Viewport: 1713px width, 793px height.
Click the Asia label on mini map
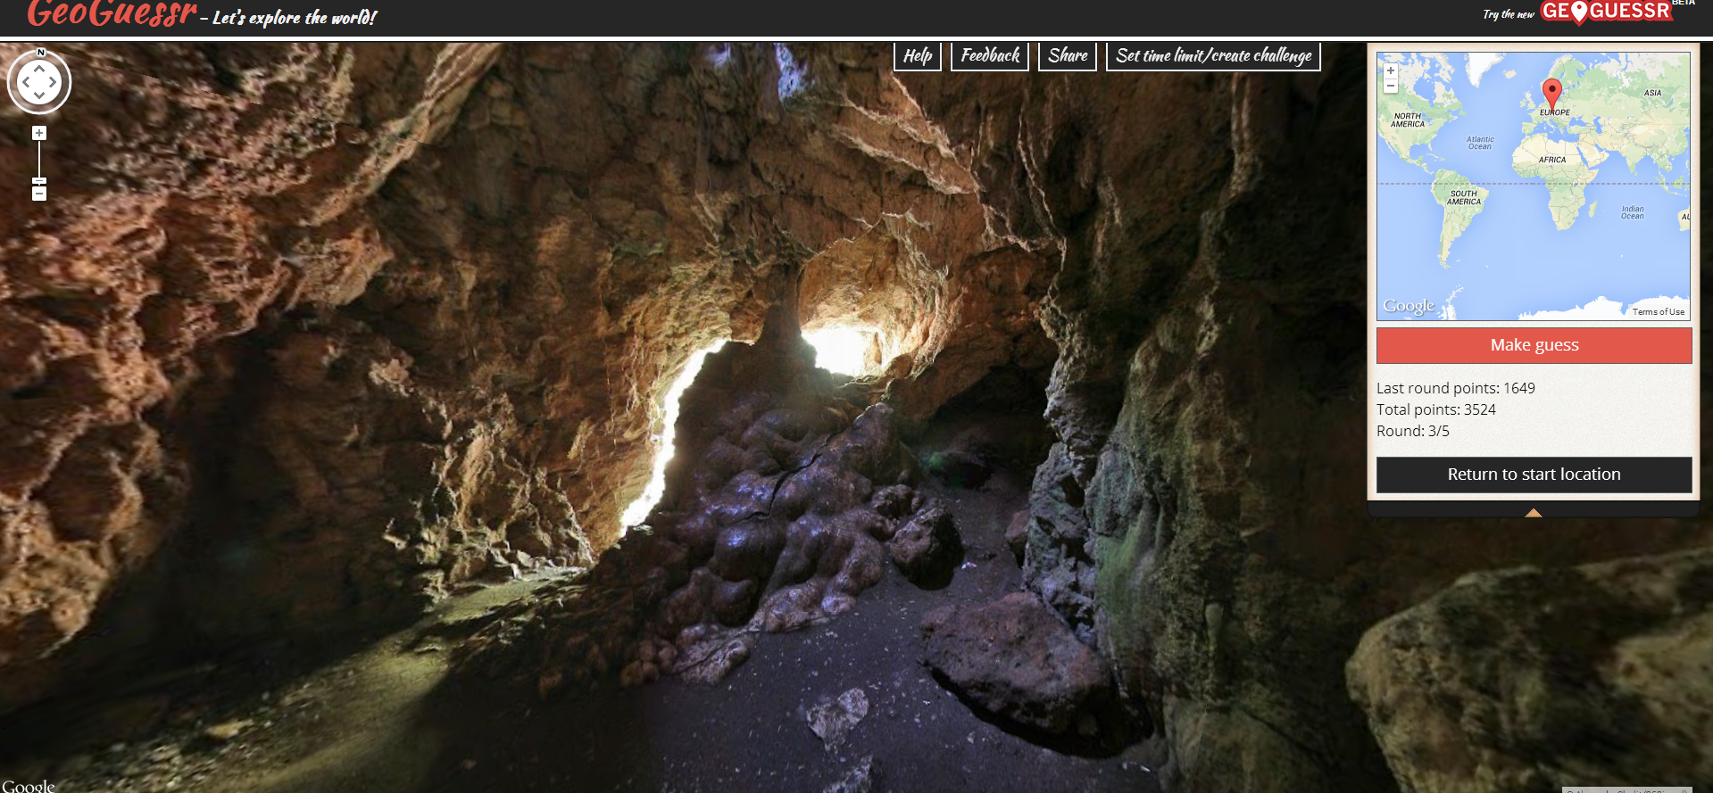point(1653,93)
